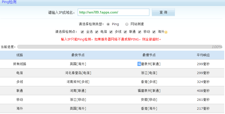Uncheck the 联通 checkbox
Image resolution: width=225 pixels, height=114 pixels.
coord(125,32)
